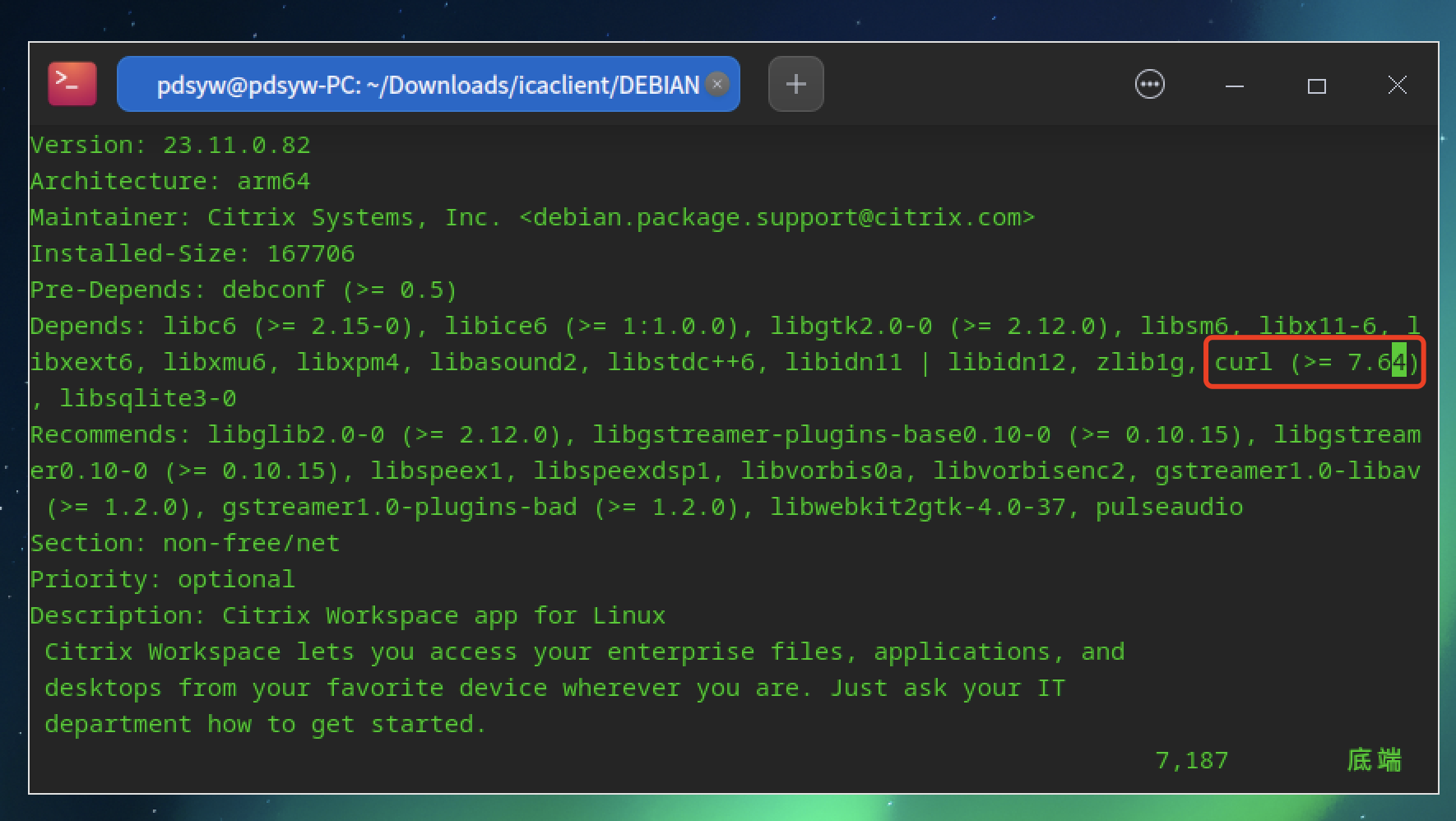Select the pdsyw@pdsyw-PC terminal tab
Screen dimensions: 1456x821
[428, 85]
